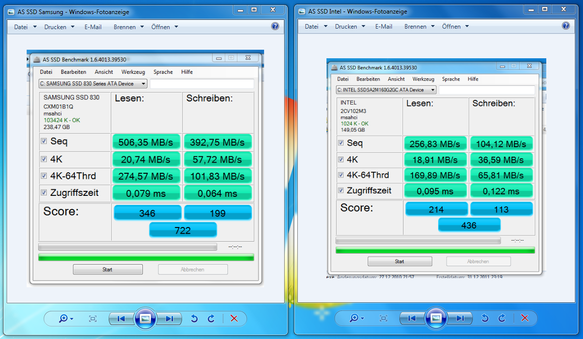
Task: Toggle 4K checkbox in Samsung benchmark
Action: tap(44, 159)
